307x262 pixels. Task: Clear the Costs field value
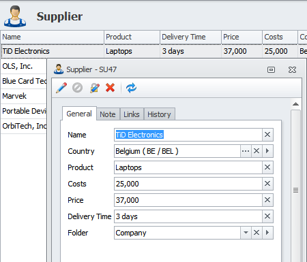[x=267, y=184]
